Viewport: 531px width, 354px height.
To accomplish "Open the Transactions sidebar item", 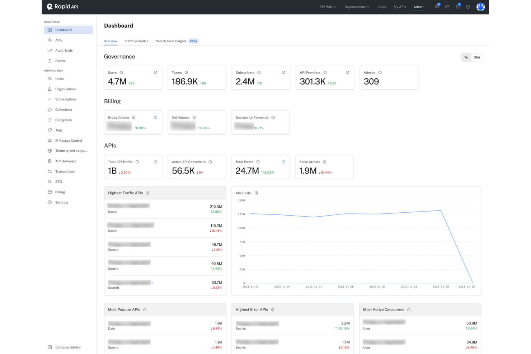I will tap(65, 171).
